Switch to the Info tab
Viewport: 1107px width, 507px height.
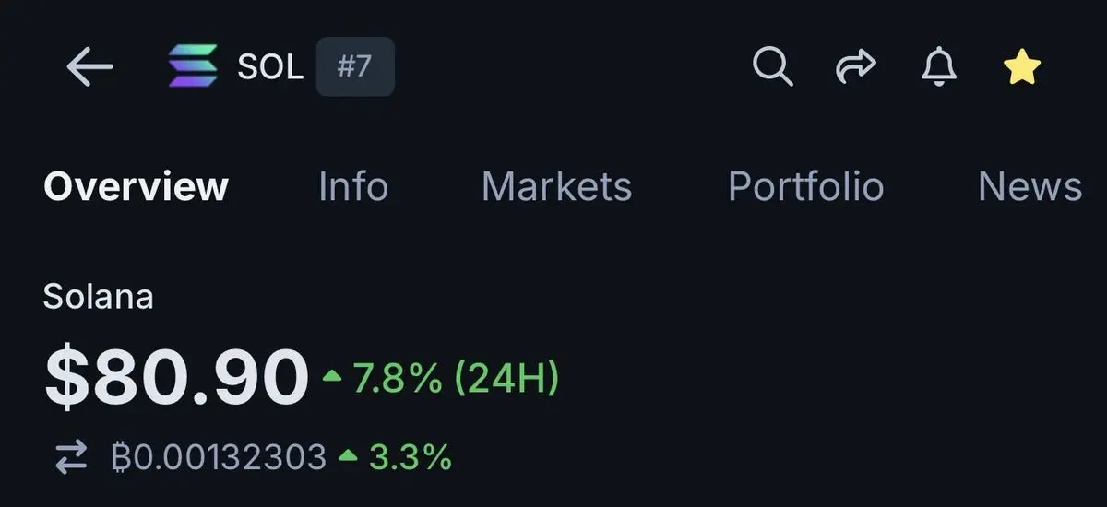coord(353,187)
